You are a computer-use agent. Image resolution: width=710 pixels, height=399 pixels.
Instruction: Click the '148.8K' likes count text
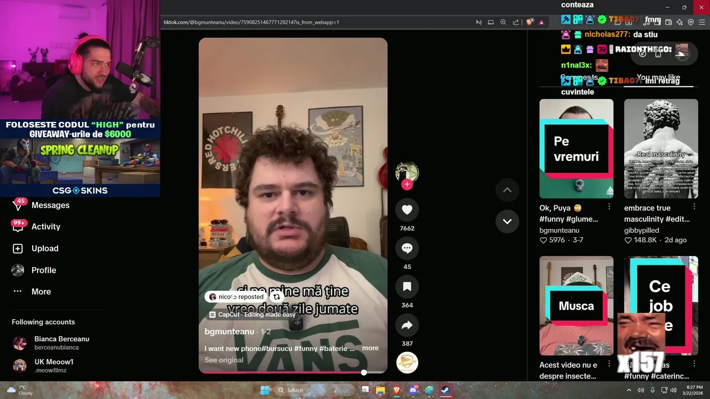point(645,240)
